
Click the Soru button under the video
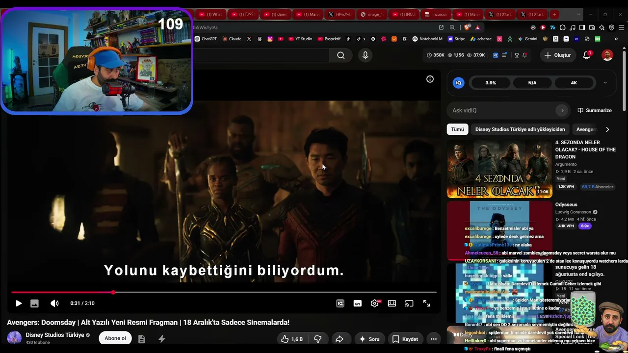click(369, 339)
